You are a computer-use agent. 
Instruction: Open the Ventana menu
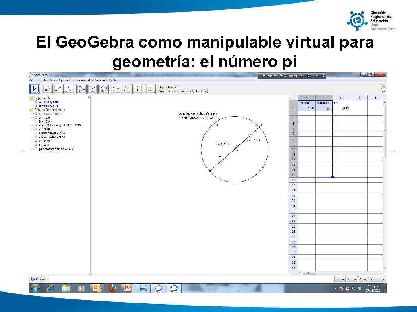tap(101, 80)
